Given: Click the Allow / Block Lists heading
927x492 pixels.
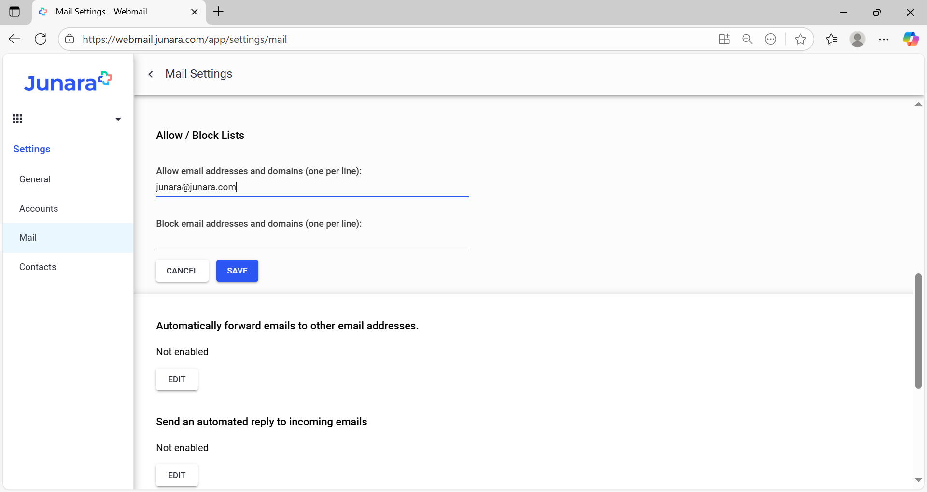Looking at the screenshot, I should pos(200,135).
